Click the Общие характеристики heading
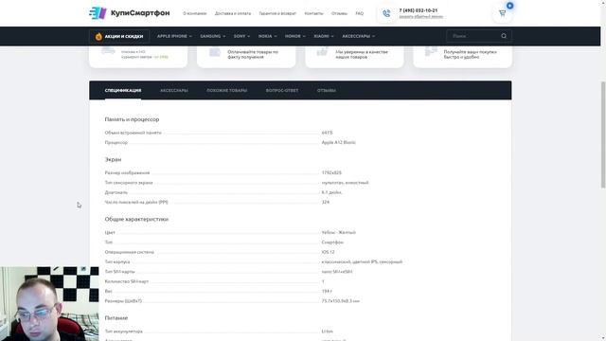The height and width of the screenshot is (341, 606). (x=136, y=219)
